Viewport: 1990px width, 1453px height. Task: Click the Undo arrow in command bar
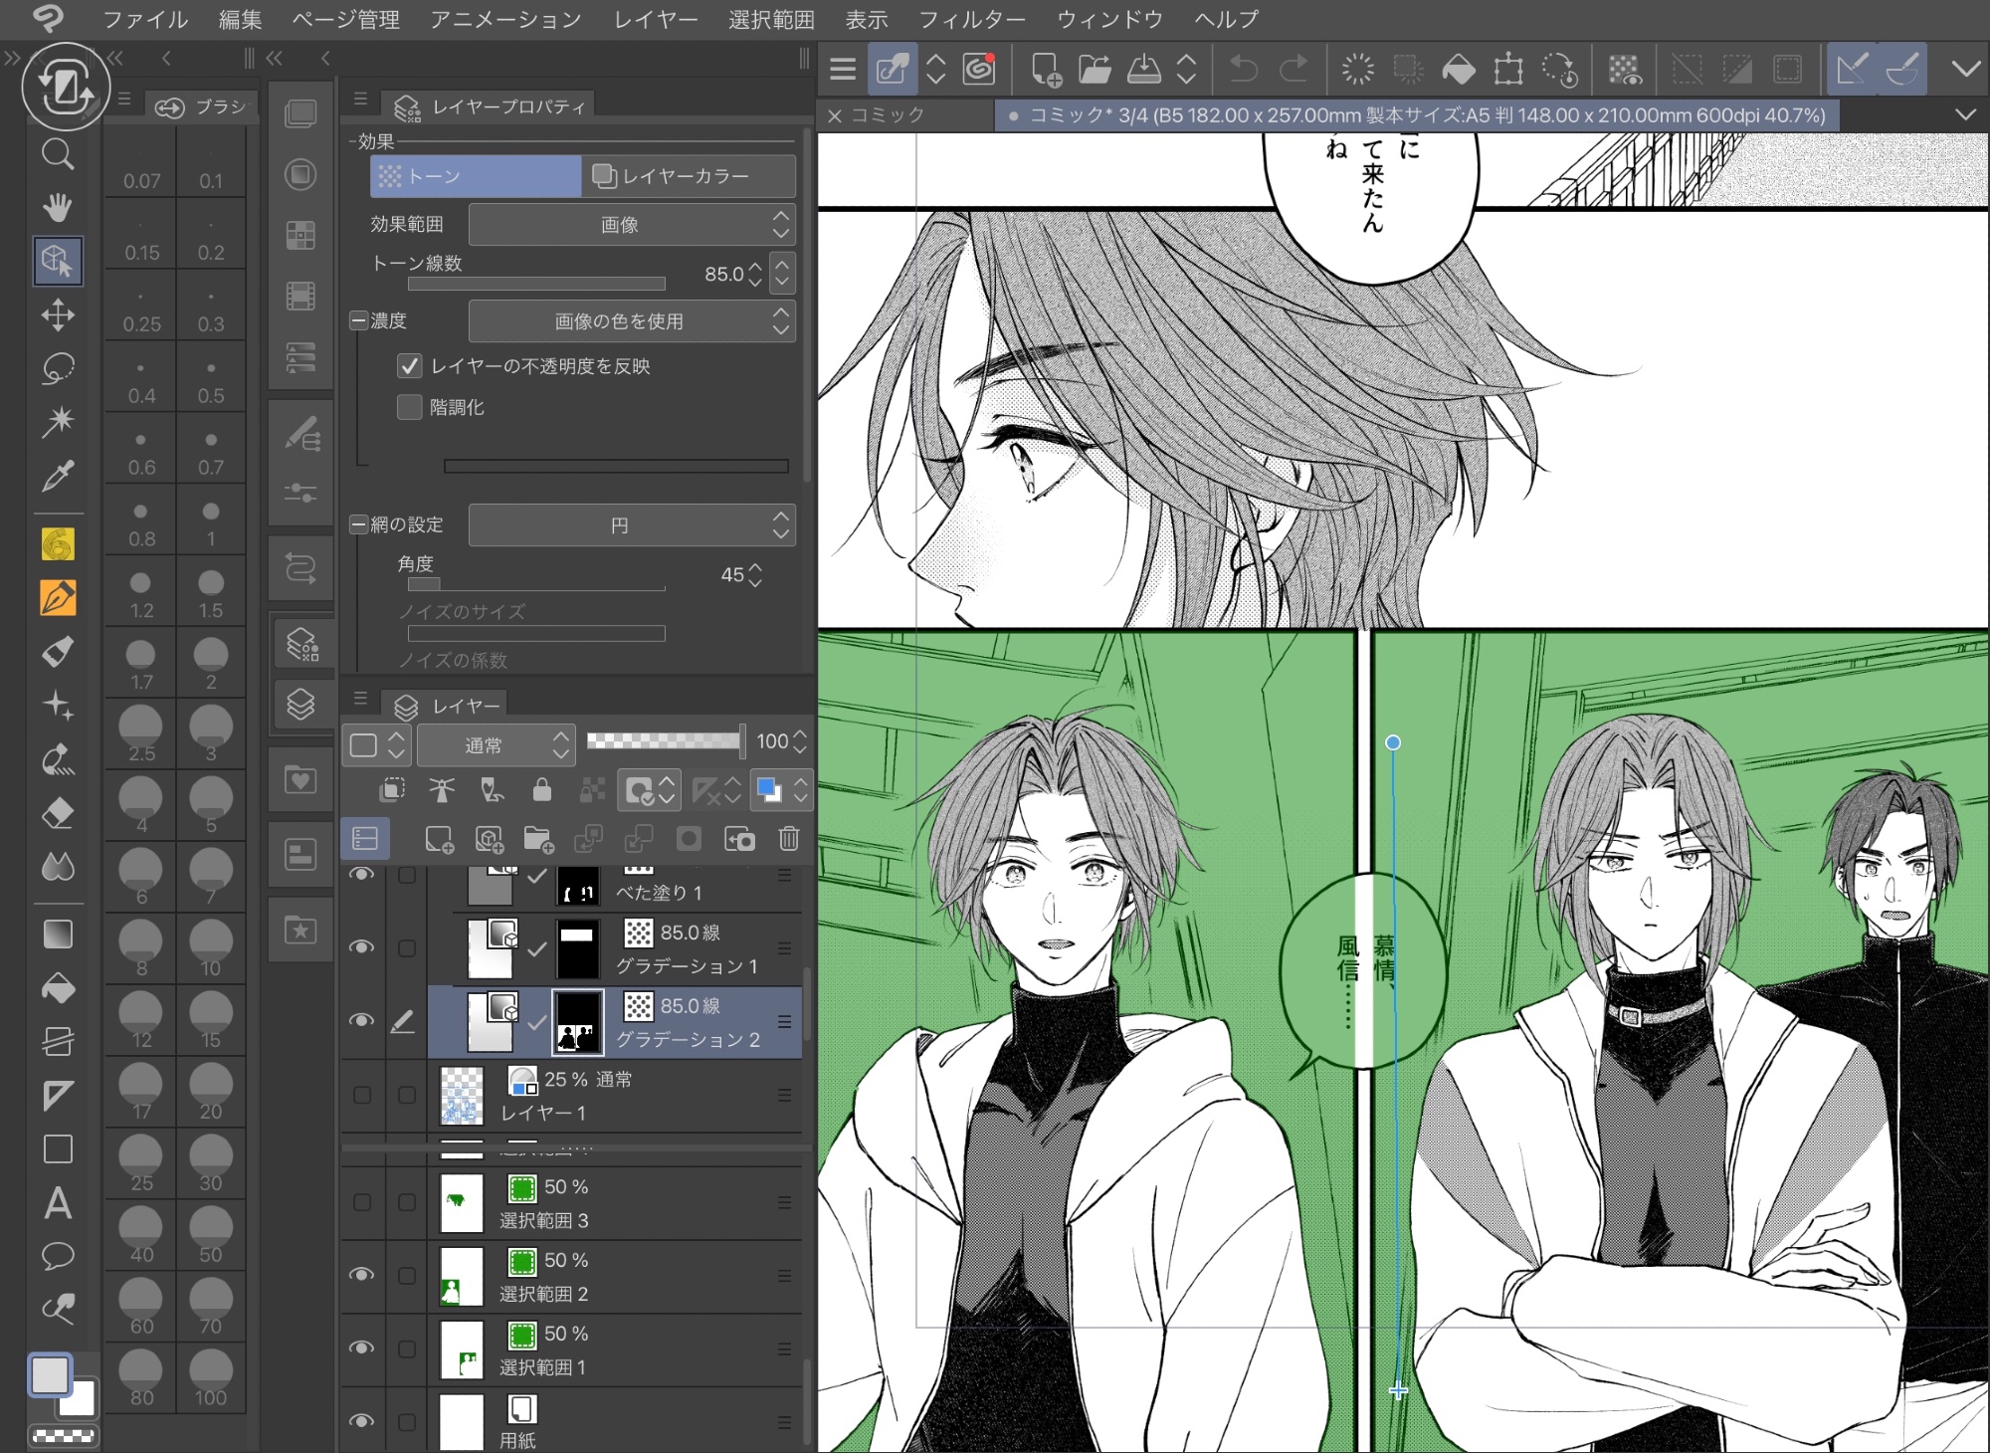pos(1243,70)
